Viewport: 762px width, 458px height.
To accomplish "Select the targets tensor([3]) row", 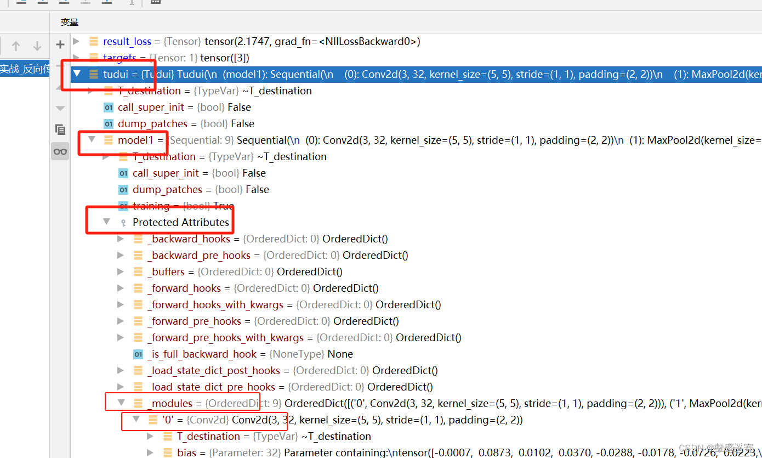I will [417, 58].
